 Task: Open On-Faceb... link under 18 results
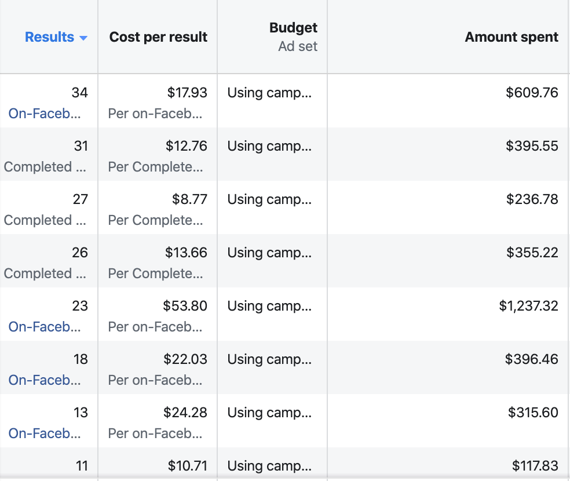point(45,380)
